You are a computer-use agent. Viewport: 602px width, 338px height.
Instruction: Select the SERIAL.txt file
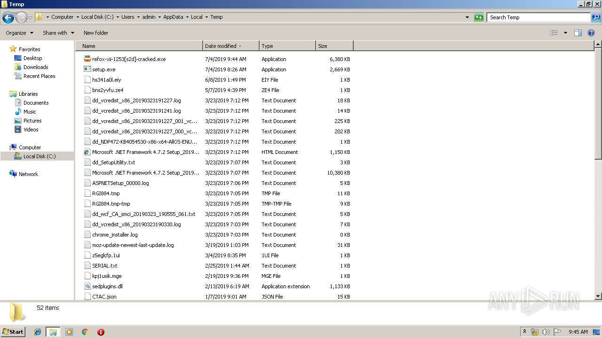click(104, 266)
